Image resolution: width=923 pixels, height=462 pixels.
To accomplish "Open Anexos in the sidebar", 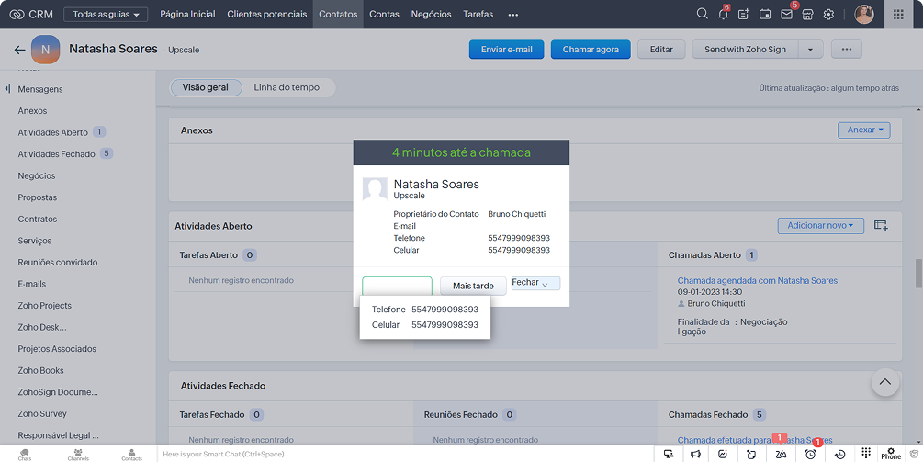I will (x=32, y=110).
